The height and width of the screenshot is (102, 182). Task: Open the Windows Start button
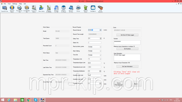click(x=3, y=100)
